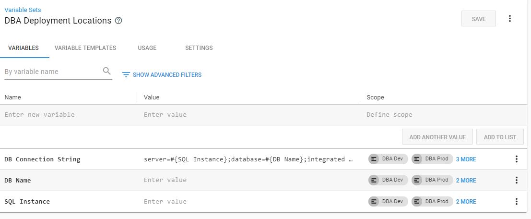
Task: Click DBA Dev chip in DB Name row
Action: click(x=388, y=180)
